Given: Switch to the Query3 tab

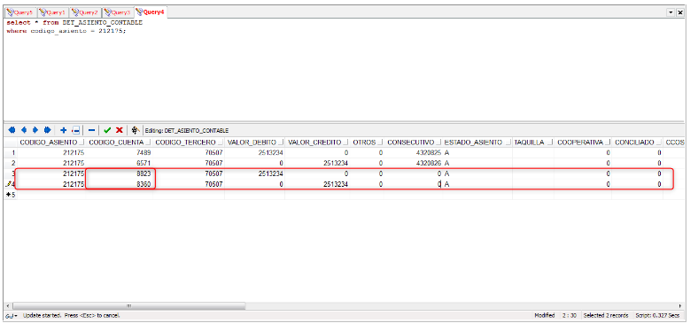Looking at the screenshot, I should tap(118, 12).
